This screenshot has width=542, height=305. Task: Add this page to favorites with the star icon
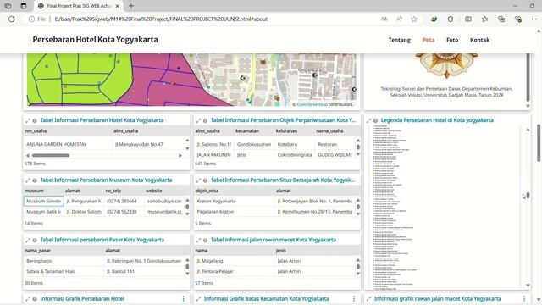414,19
